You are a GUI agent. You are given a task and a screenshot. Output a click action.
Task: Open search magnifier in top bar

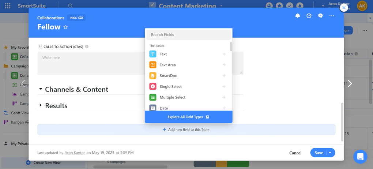(x=70, y=6)
